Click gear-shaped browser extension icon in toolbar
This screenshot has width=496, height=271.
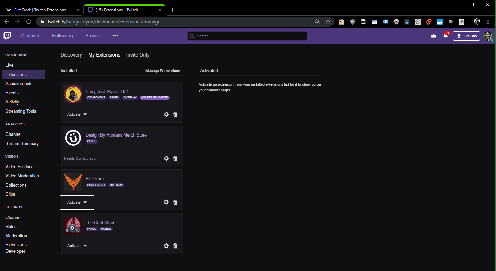(x=396, y=22)
